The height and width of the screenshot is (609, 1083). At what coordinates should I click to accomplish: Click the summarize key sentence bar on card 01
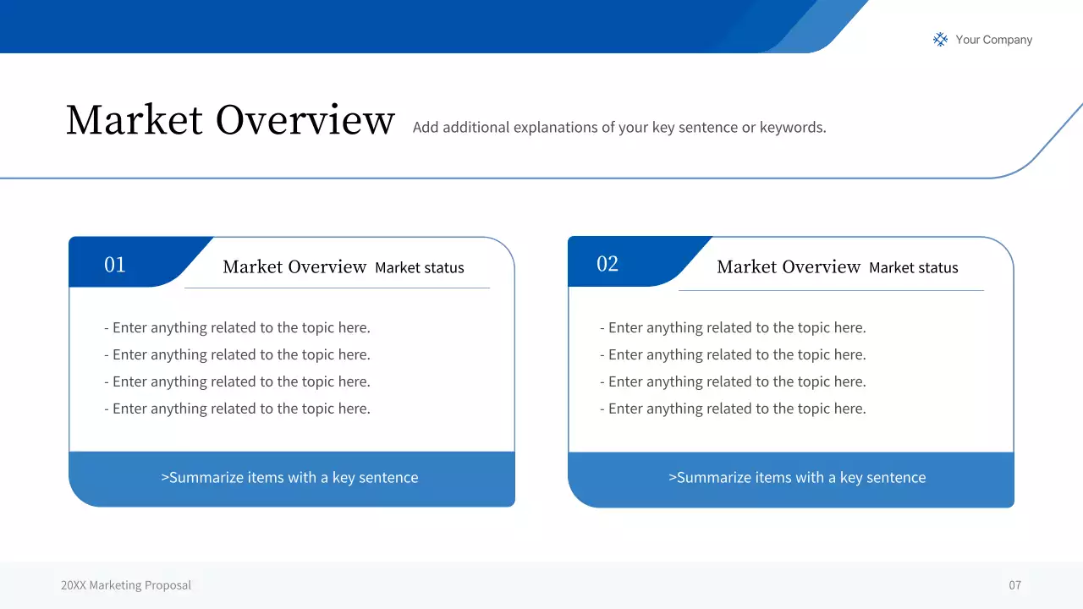tap(291, 477)
